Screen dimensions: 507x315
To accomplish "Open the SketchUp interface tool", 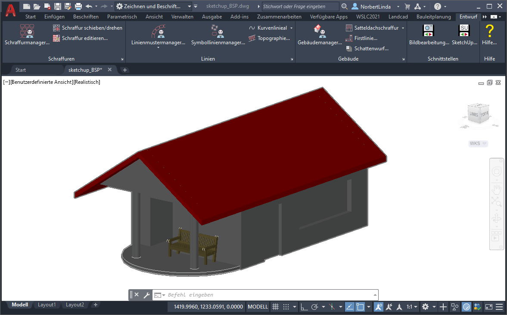I will [x=464, y=35].
